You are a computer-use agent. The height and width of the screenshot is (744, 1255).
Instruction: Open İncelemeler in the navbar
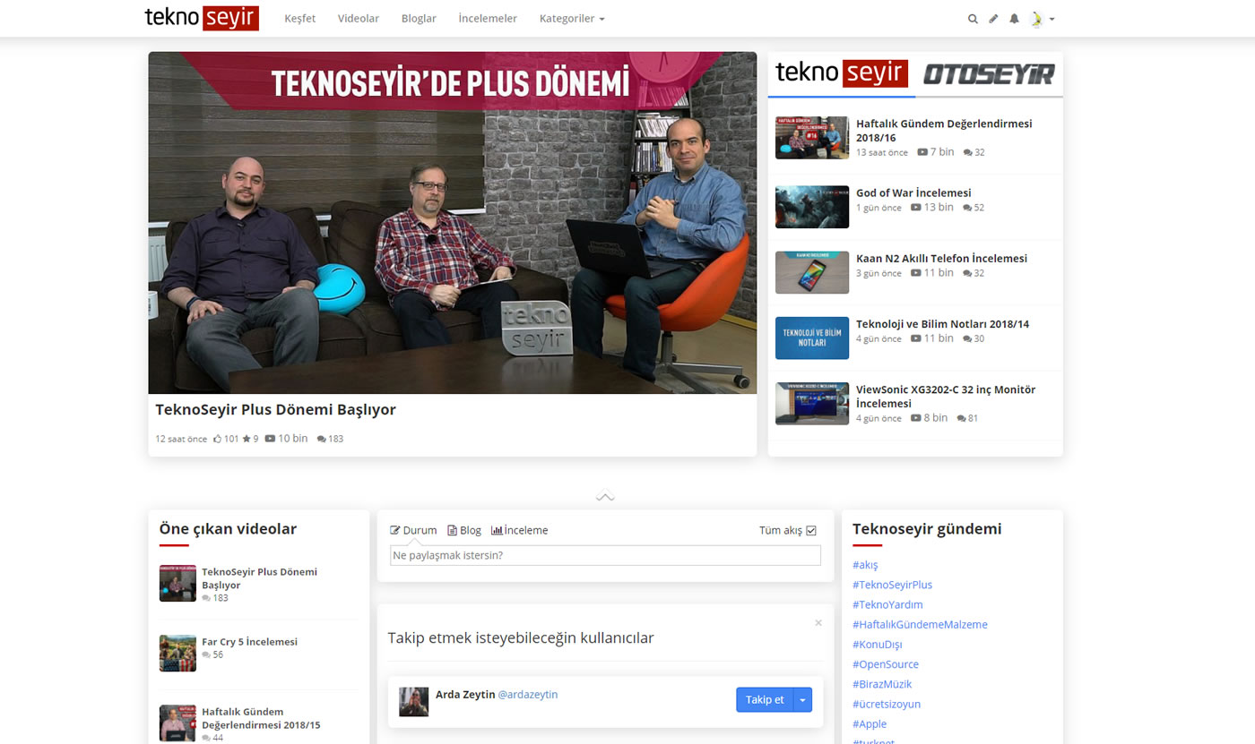488,19
